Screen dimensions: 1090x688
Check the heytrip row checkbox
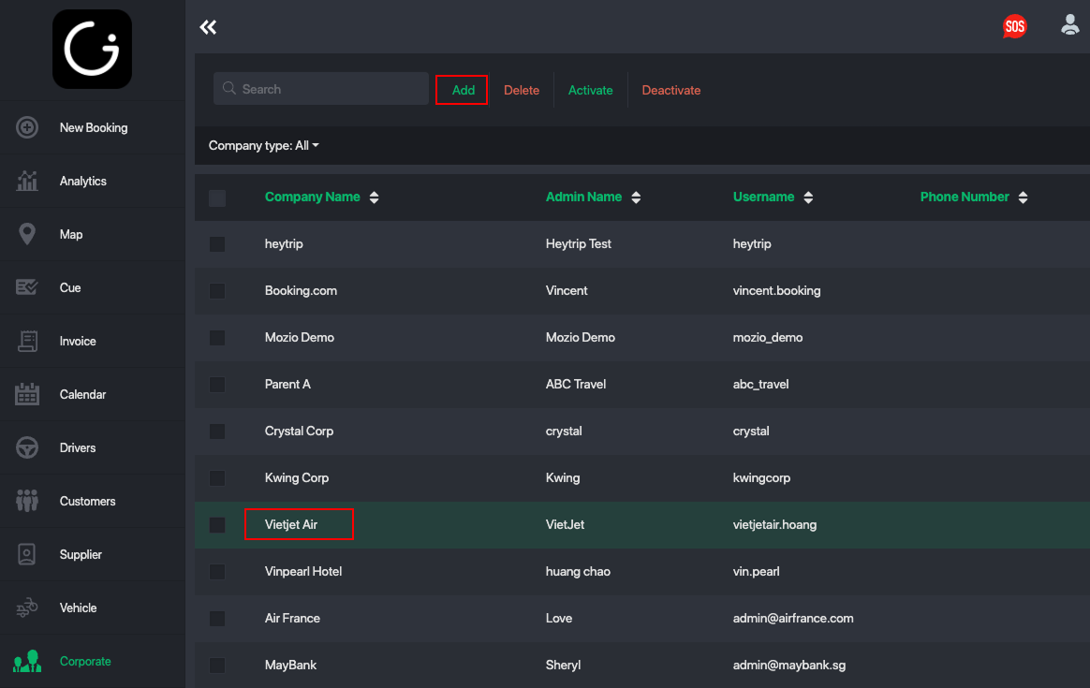pyautogui.click(x=217, y=244)
